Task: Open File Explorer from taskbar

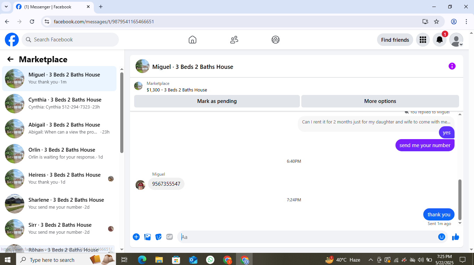Action: point(159,260)
